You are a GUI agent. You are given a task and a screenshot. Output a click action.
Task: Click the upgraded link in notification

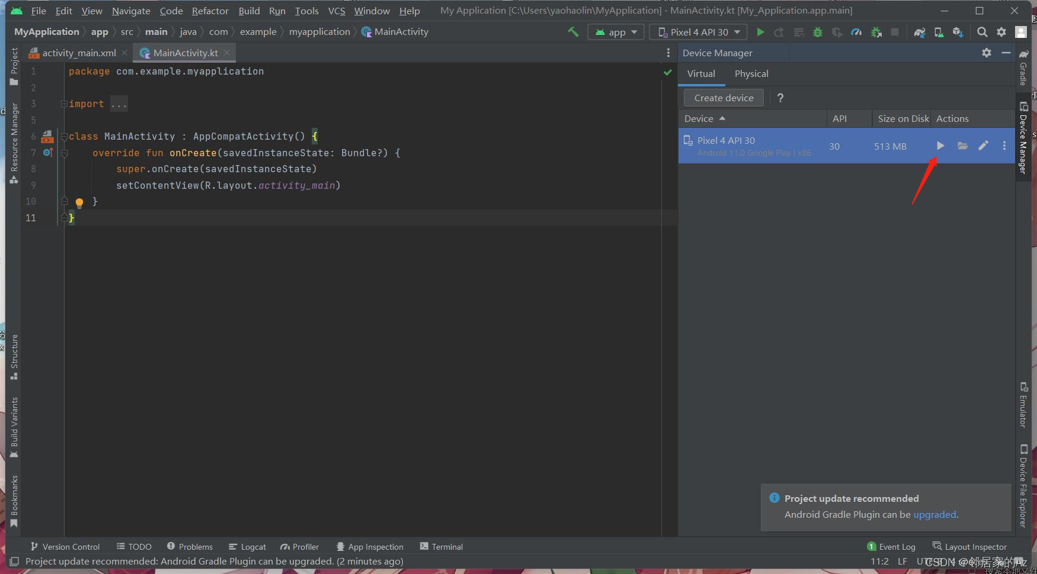coord(934,514)
